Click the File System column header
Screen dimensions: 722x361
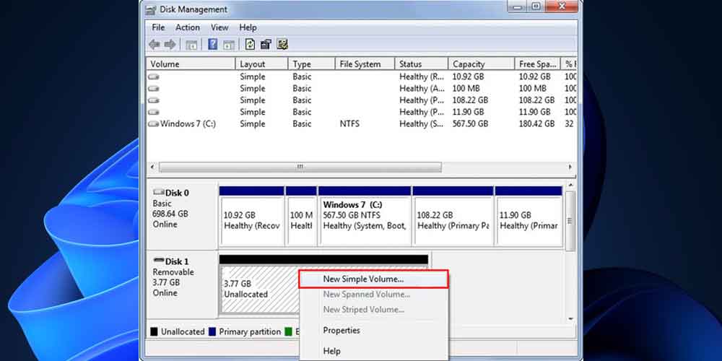coord(360,64)
